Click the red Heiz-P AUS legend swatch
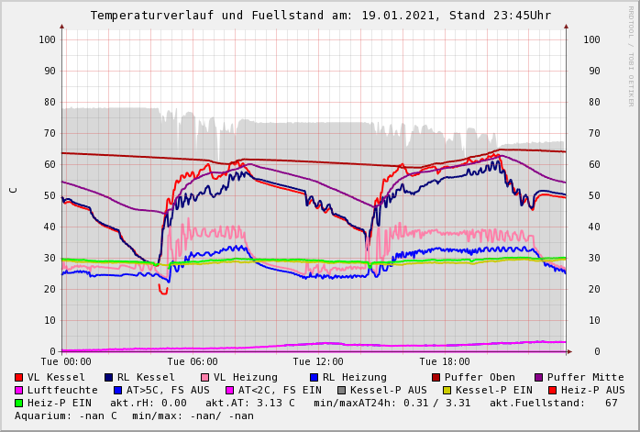The width and height of the screenshot is (640, 432). click(552, 390)
